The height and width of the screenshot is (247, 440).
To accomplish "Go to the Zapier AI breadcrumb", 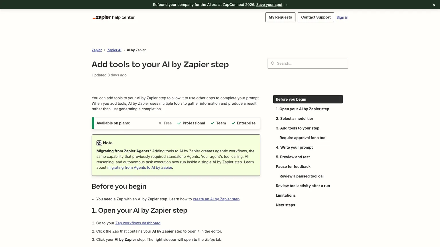I will [114, 50].
